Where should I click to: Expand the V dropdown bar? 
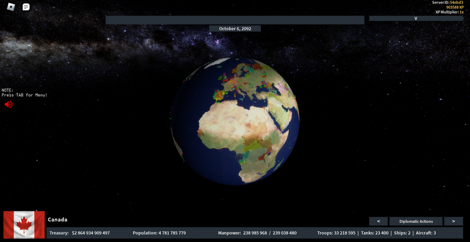click(416, 18)
